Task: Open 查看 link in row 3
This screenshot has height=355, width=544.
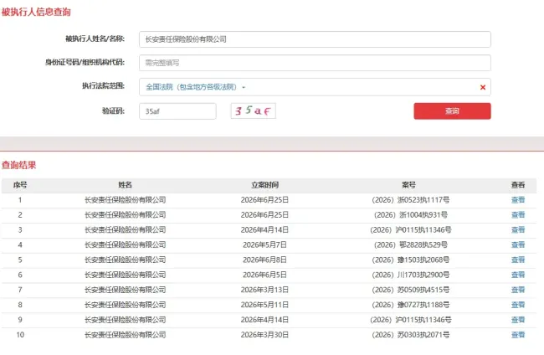Action: [518, 229]
